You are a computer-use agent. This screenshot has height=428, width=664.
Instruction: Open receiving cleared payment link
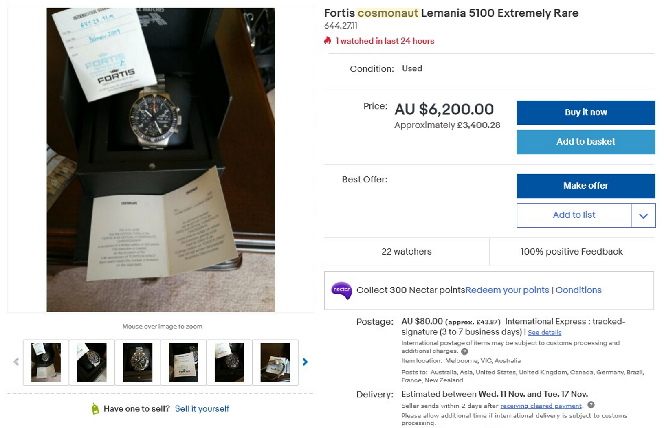coord(541,406)
